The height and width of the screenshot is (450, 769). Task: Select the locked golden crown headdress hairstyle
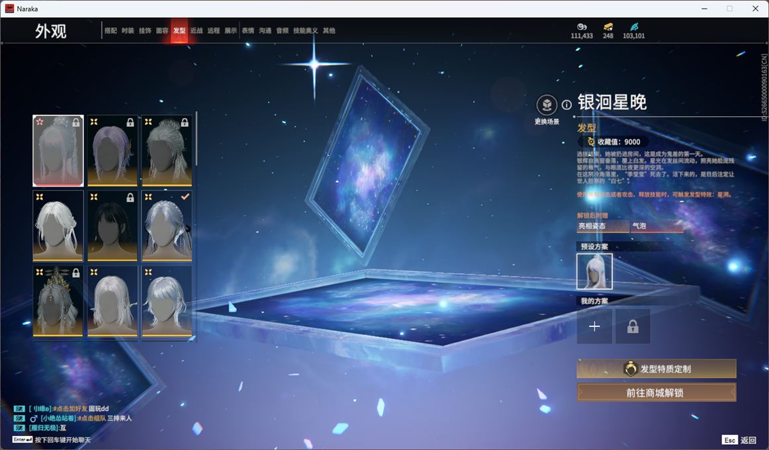[58, 301]
